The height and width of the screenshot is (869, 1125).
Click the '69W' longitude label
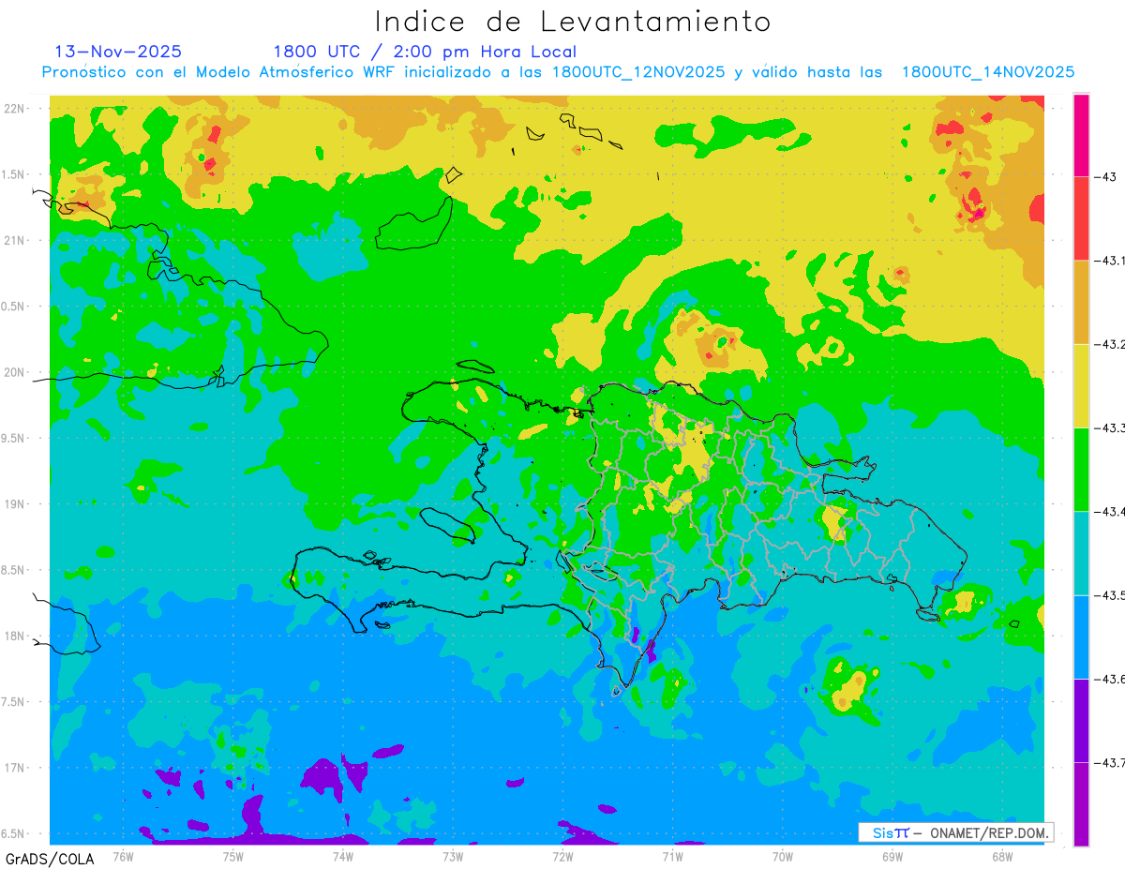892,855
